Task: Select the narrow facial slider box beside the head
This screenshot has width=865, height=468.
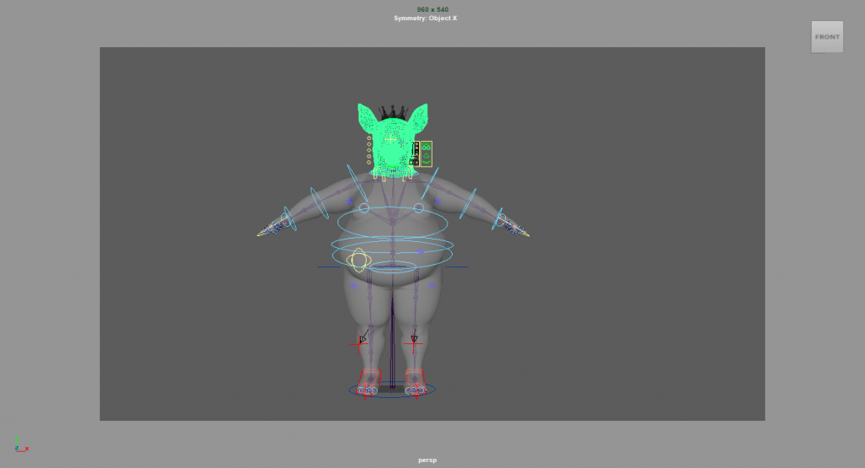Action: (416, 153)
